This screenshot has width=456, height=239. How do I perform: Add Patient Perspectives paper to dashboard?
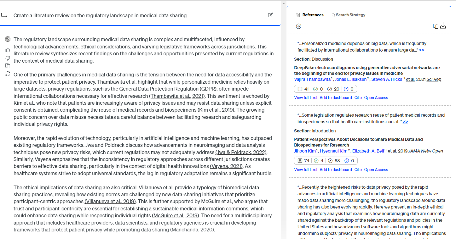336,170
